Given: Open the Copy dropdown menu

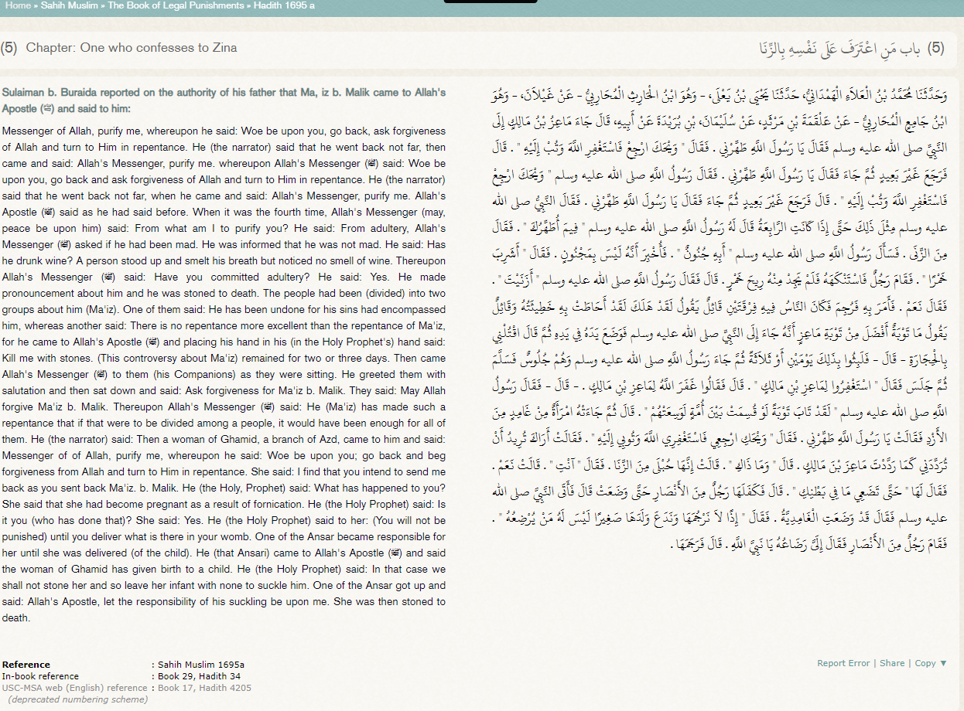Looking at the screenshot, I should click(931, 663).
